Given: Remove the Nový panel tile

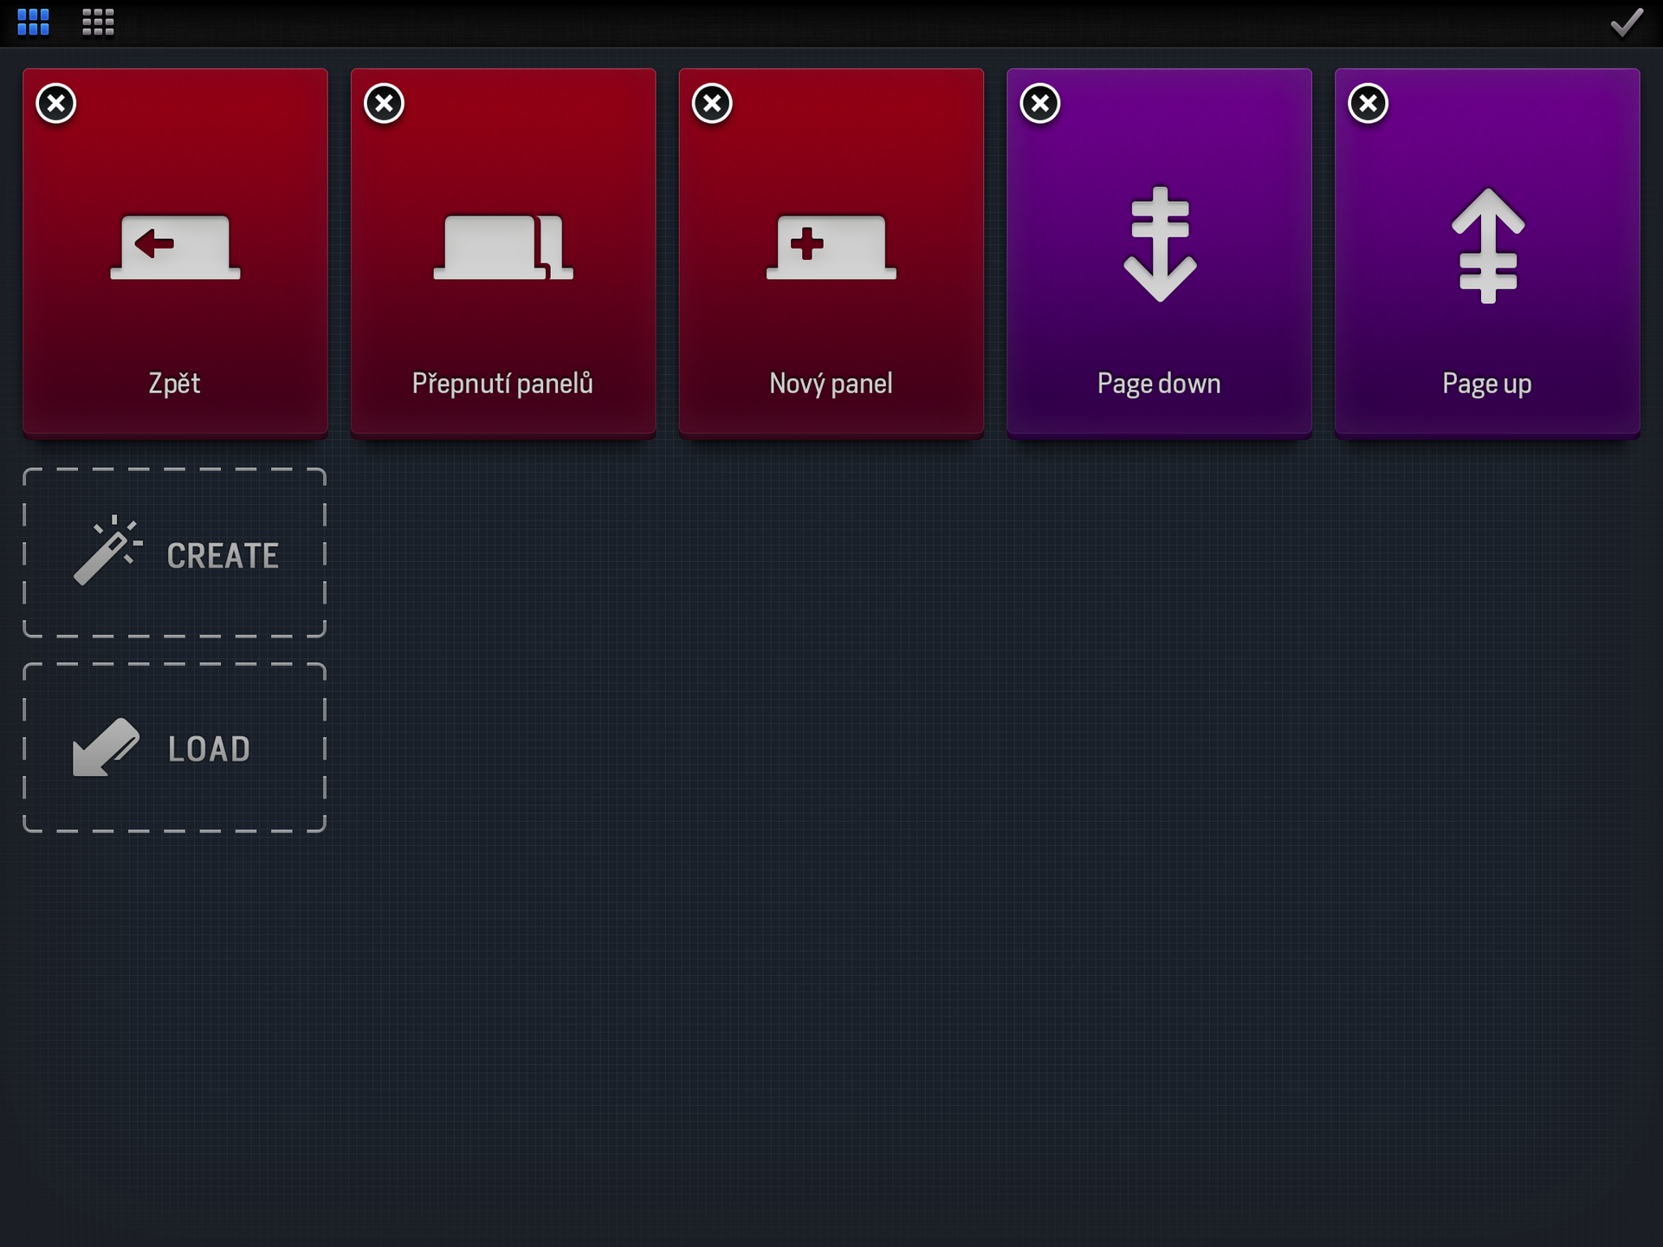Looking at the screenshot, I should (x=711, y=103).
